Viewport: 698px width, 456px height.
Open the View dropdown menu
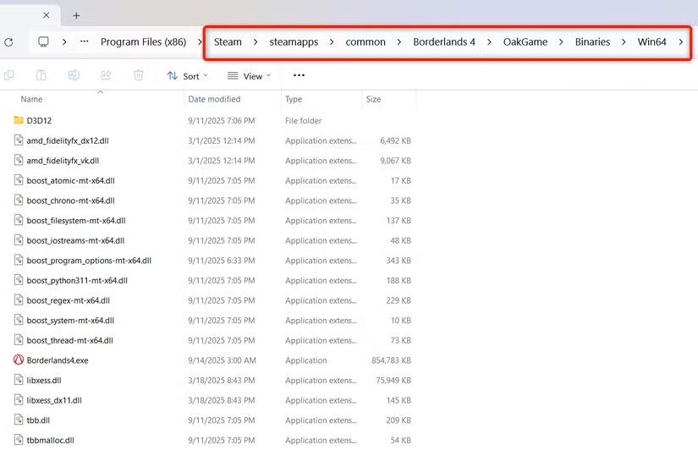coord(249,76)
